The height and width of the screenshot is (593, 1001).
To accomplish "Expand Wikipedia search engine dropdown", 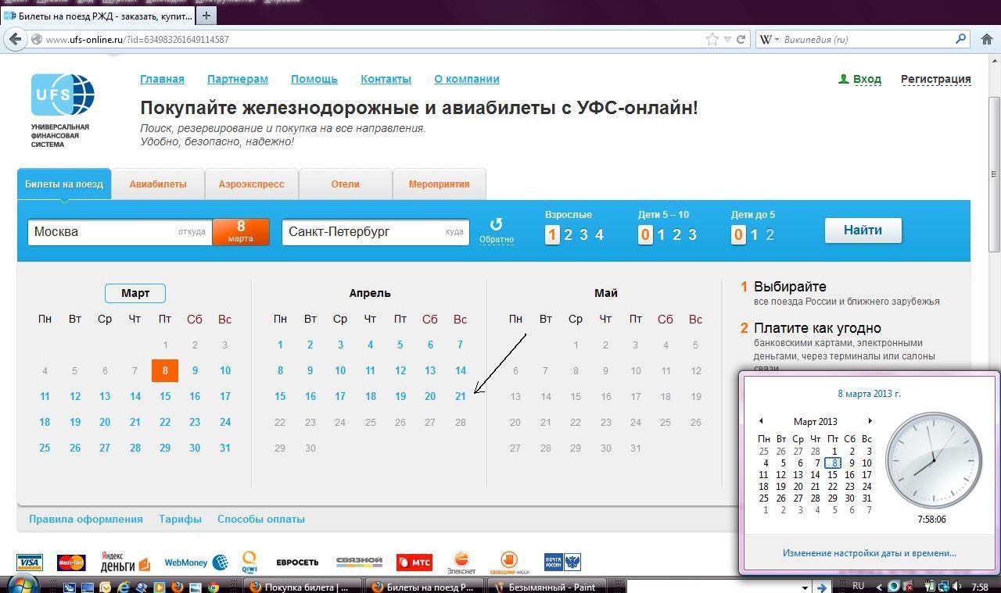I will coord(770,39).
